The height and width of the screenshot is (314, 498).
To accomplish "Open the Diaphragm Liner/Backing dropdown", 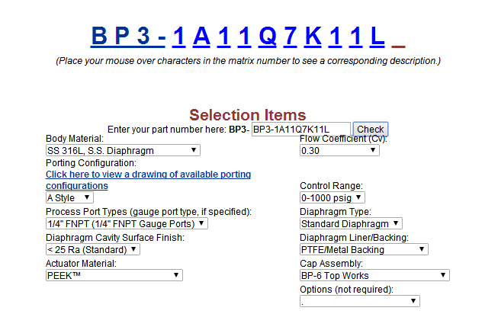I will [364, 249].
